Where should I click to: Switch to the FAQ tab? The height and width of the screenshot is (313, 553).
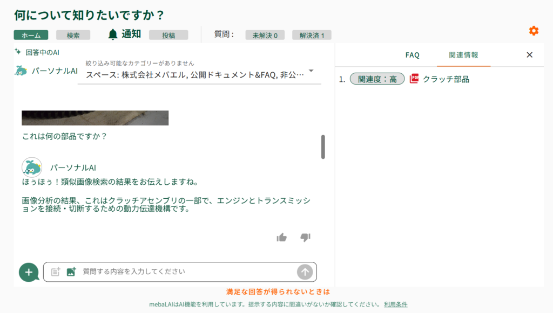[x=412, y=55]
